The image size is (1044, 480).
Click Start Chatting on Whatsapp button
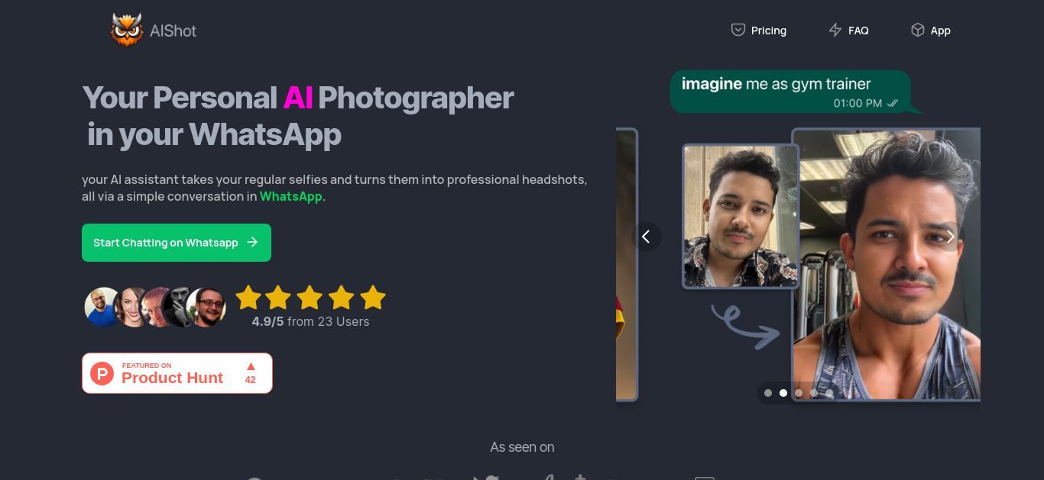click(177, 243)
